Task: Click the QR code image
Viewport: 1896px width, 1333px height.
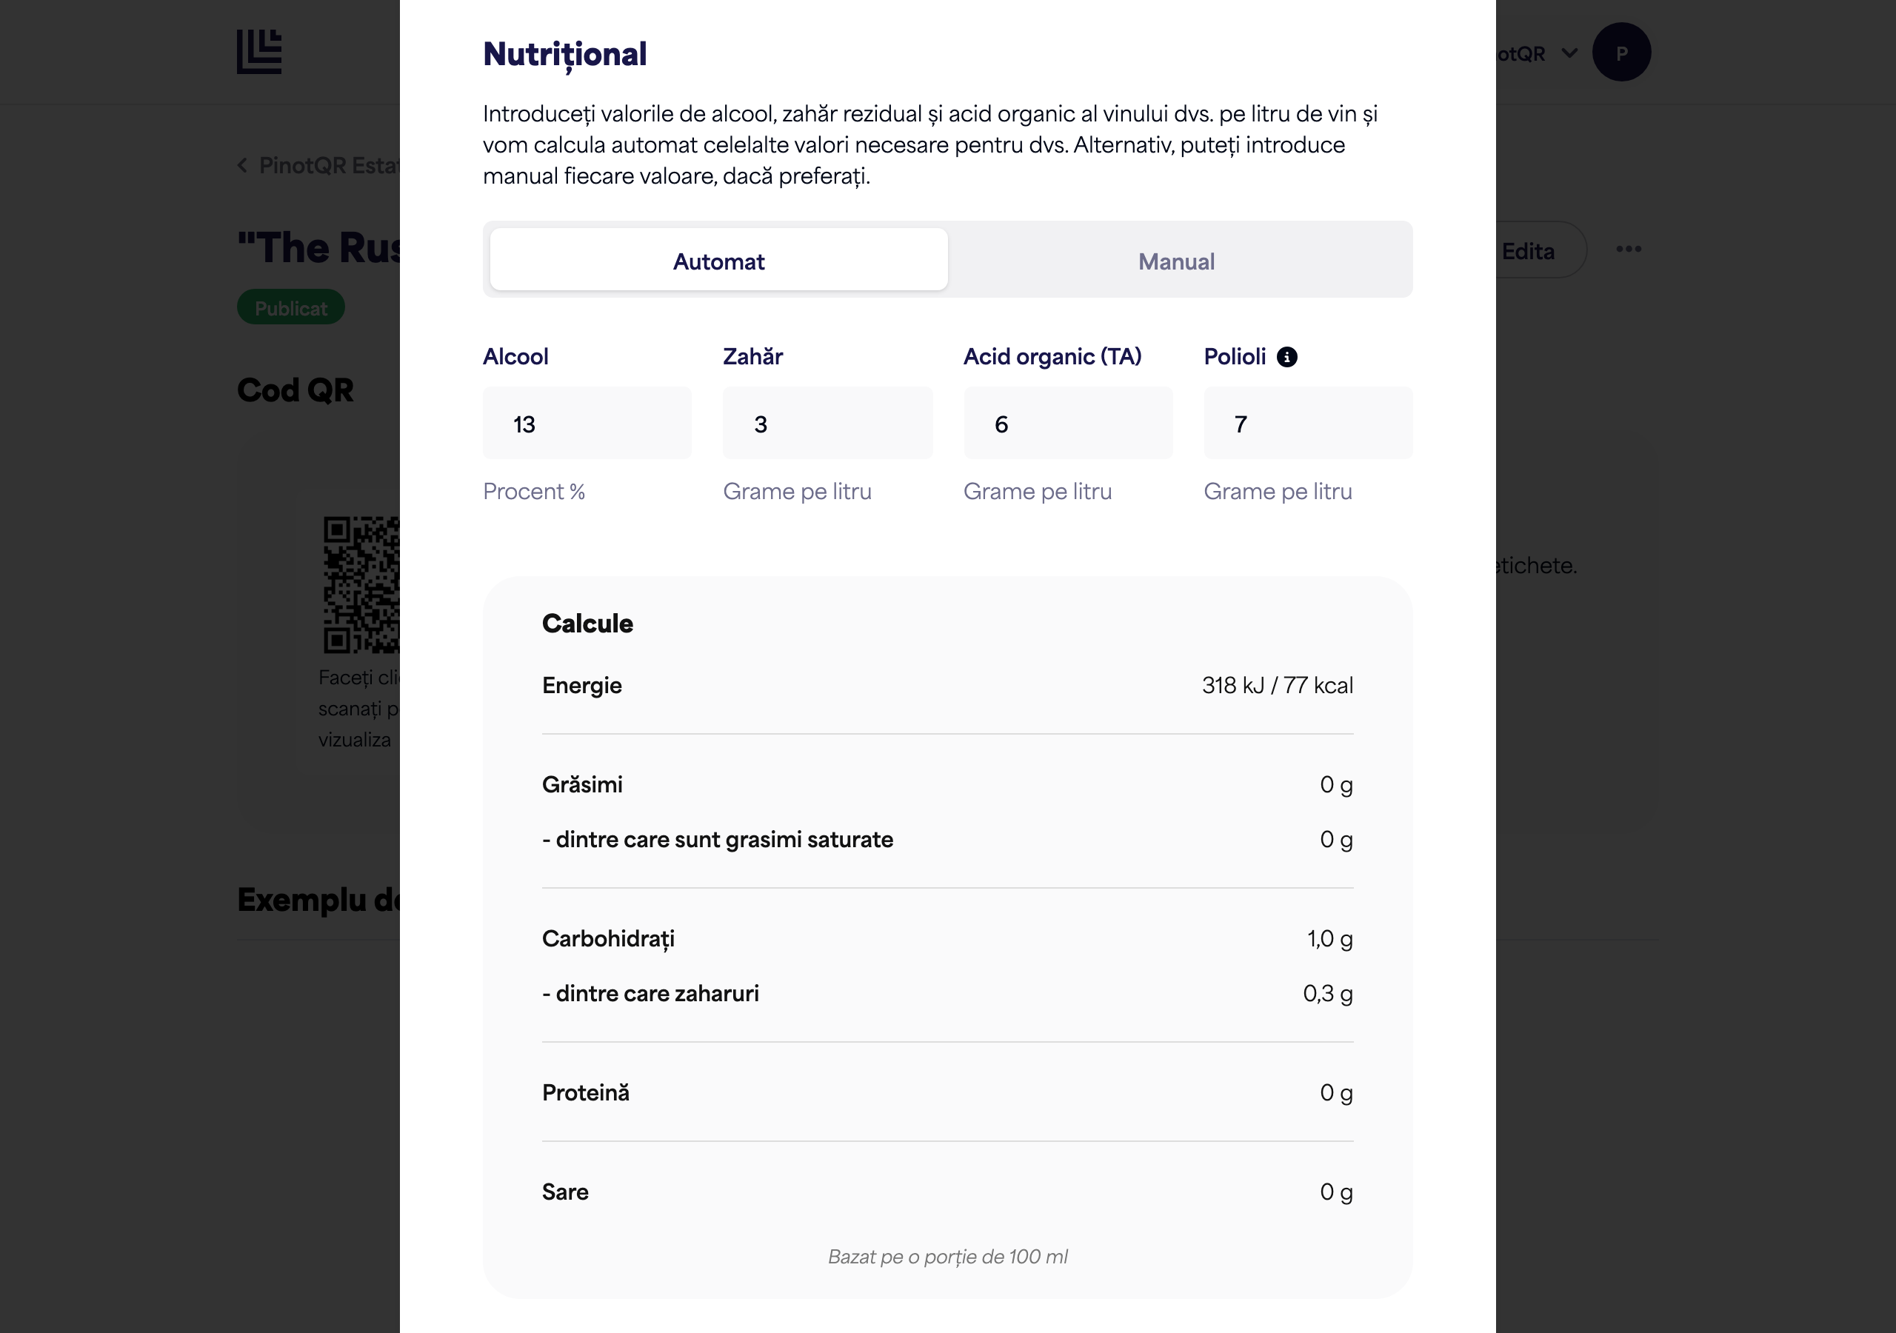Action: pyautogui.click(x=361, y=585)
